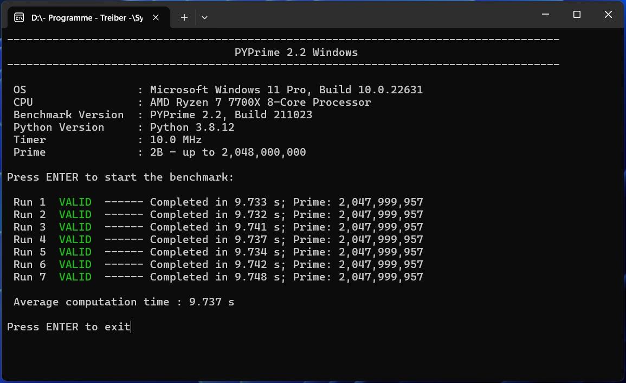Click the 'Timer' label
This screenshot has height=383, width=626.
pos(30,139)
